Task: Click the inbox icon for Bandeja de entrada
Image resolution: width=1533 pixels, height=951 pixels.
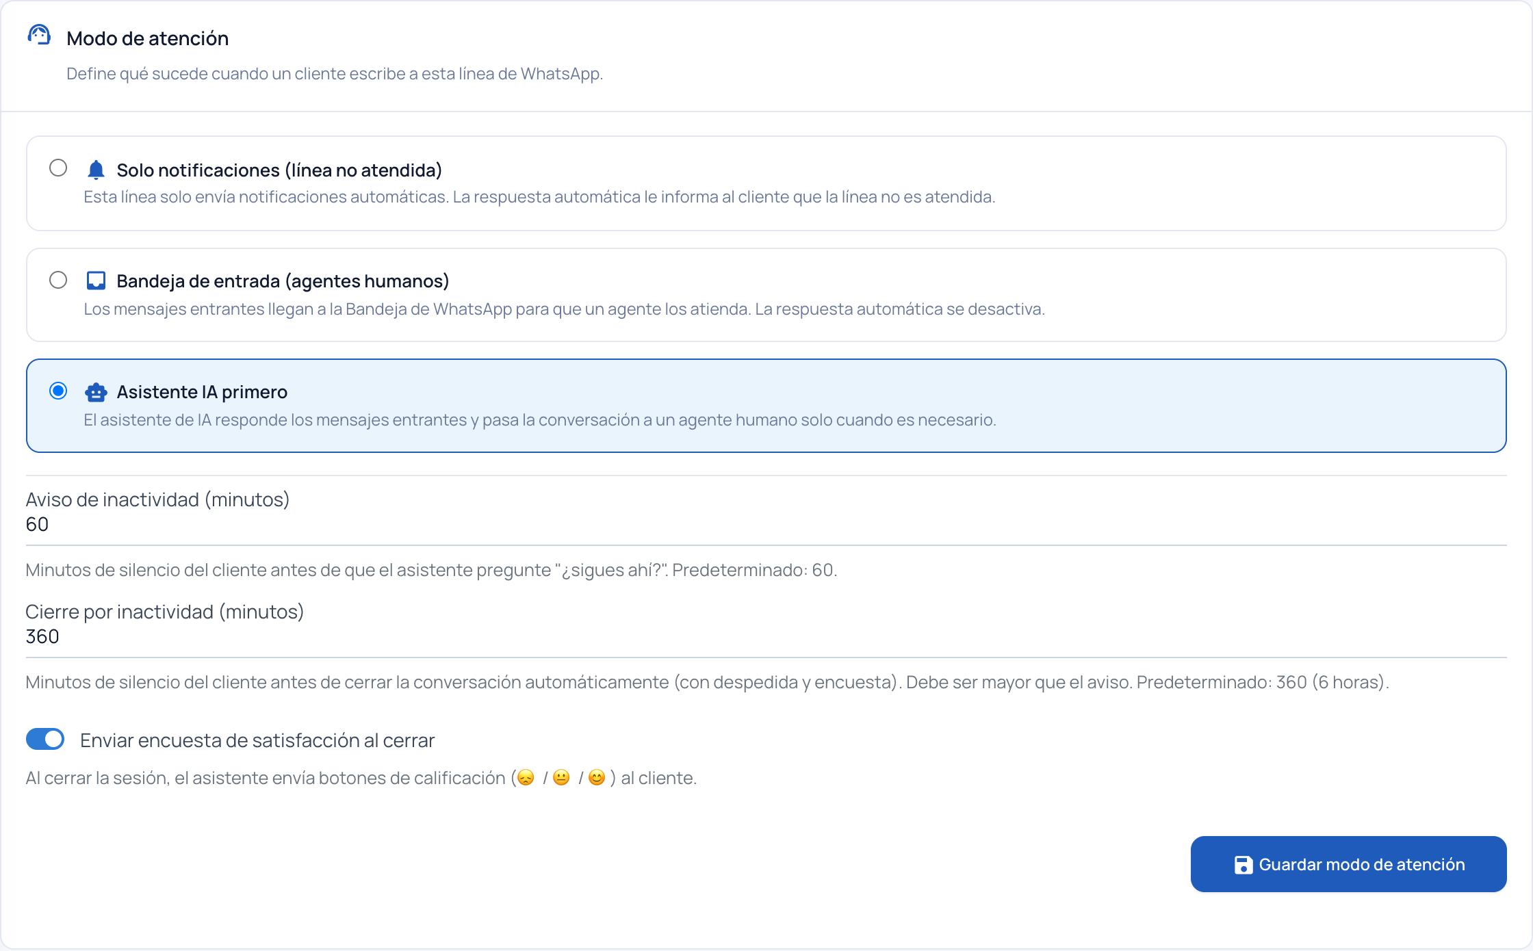Action: point(96,281)
